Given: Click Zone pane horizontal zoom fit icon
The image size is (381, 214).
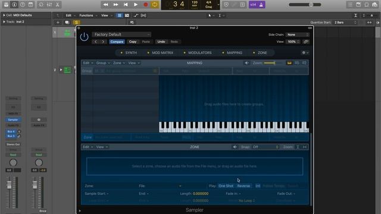Looking at the screenshot, I should (x=304, y=147).
